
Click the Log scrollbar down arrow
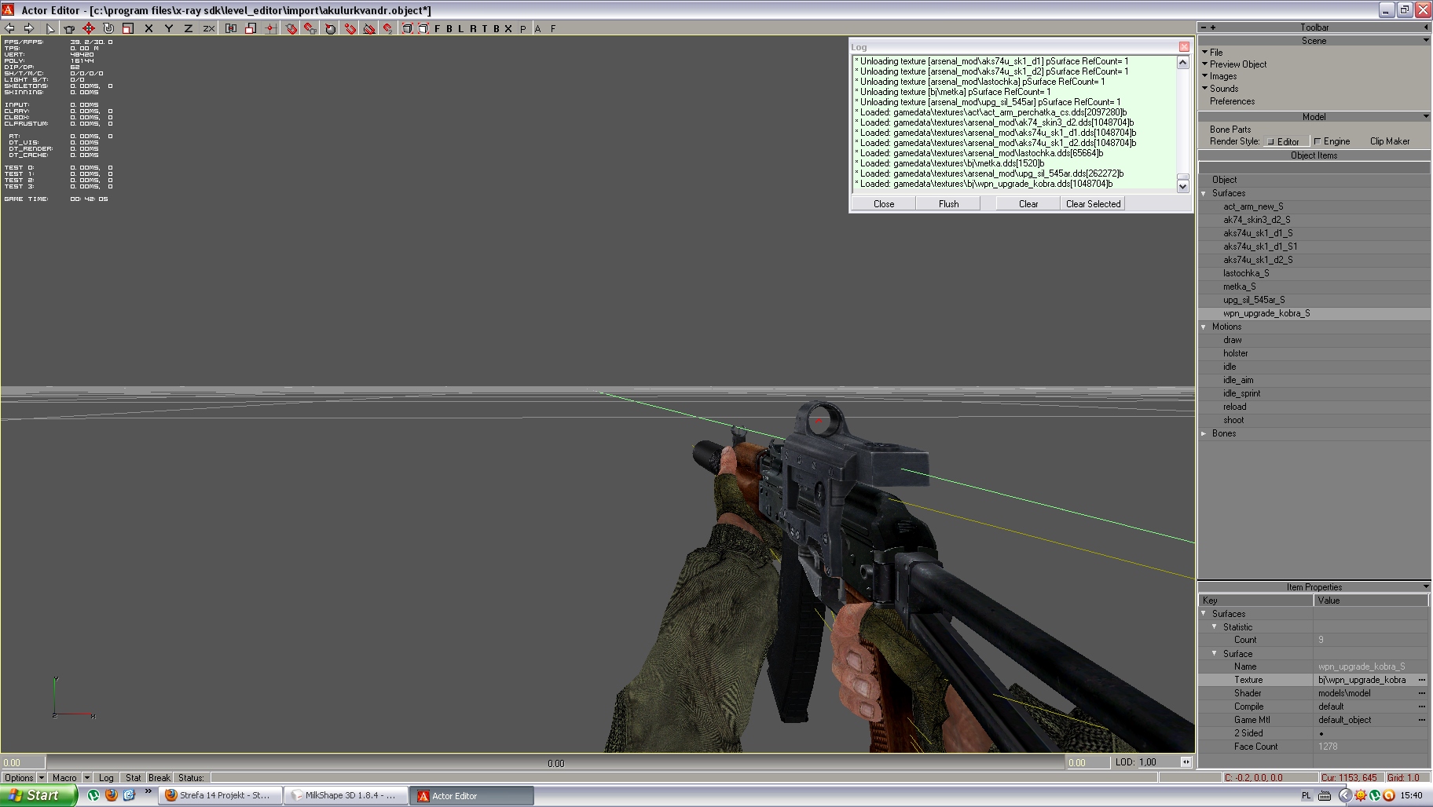[1183, 186]
